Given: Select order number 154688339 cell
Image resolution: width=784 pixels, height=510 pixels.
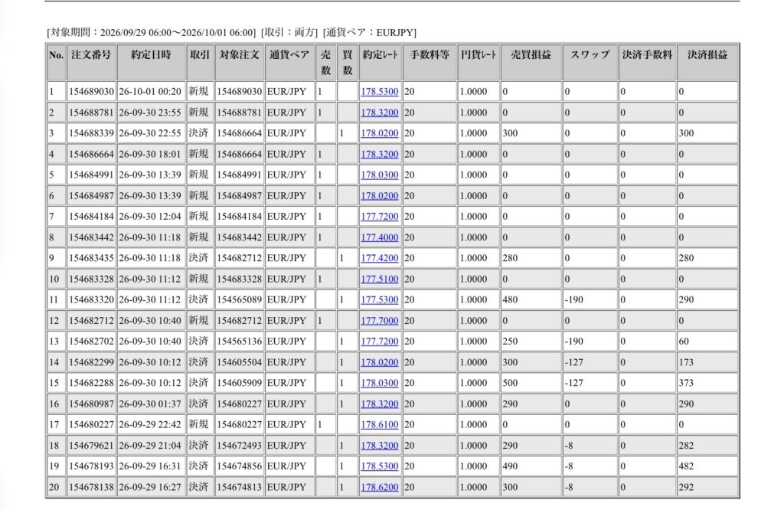Looking at the screenshot, I should [x=92, y=133].
